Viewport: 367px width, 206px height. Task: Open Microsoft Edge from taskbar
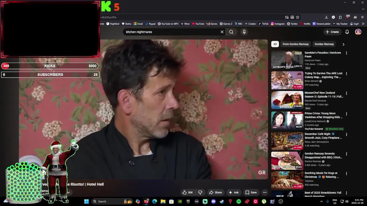155,201
